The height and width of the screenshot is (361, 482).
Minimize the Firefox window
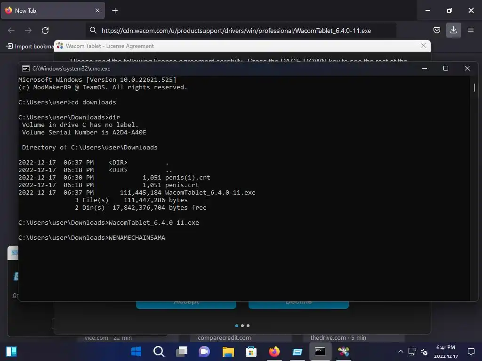tap(427, 10)
